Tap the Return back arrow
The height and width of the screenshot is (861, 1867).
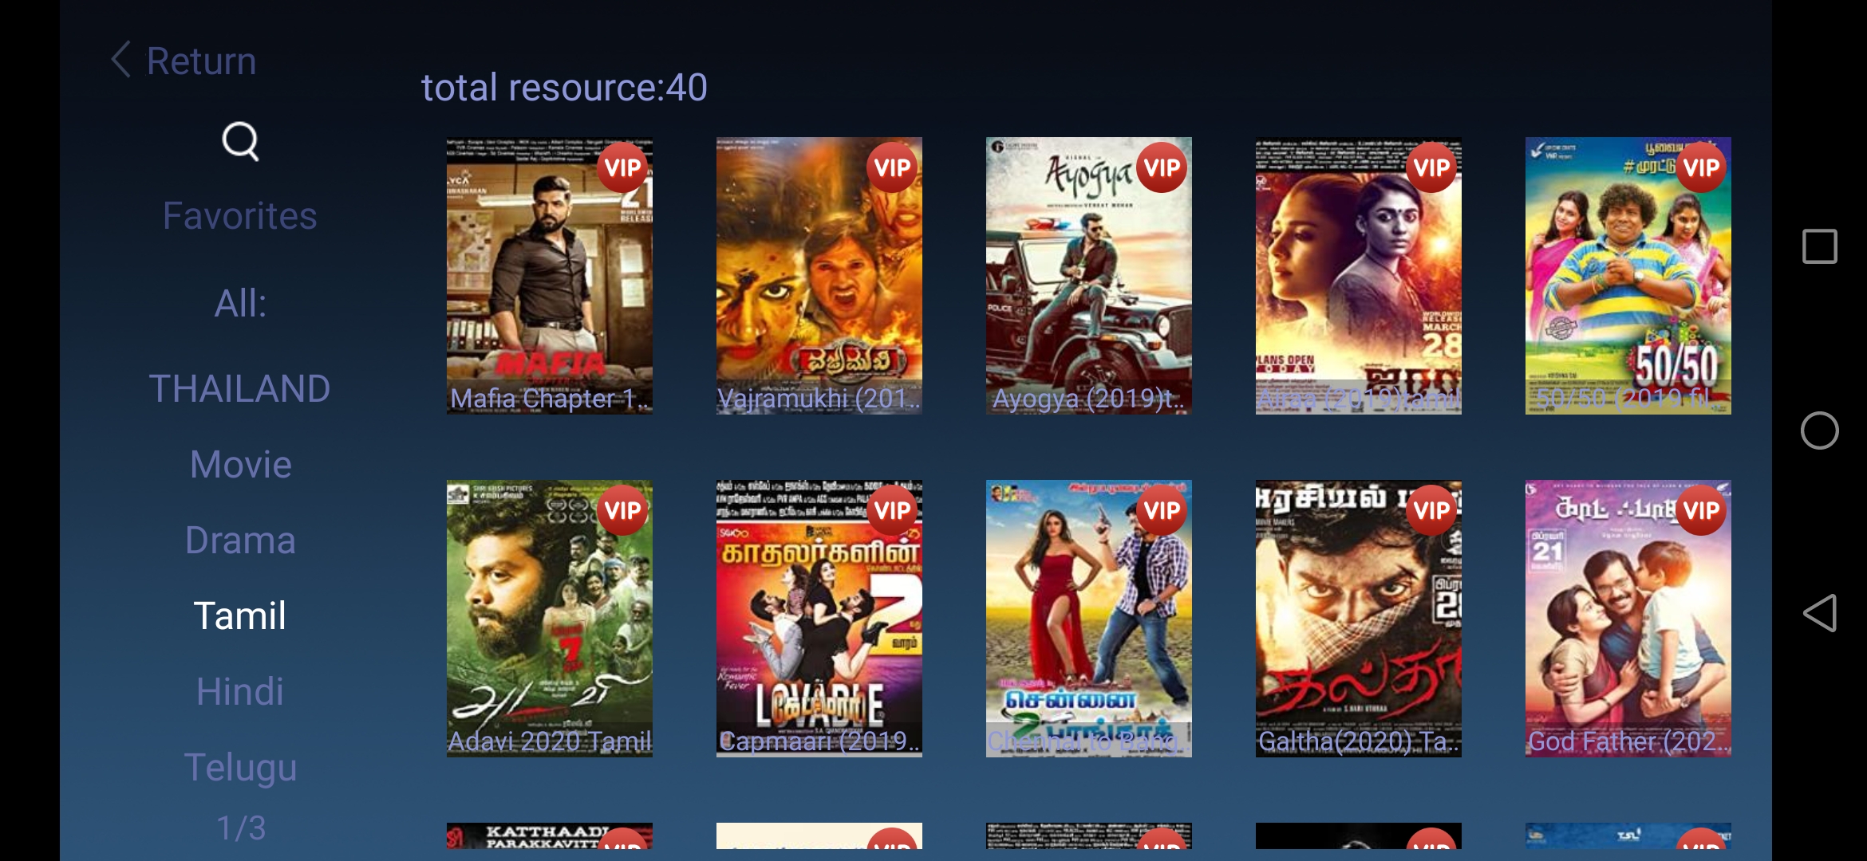[121, 61]
